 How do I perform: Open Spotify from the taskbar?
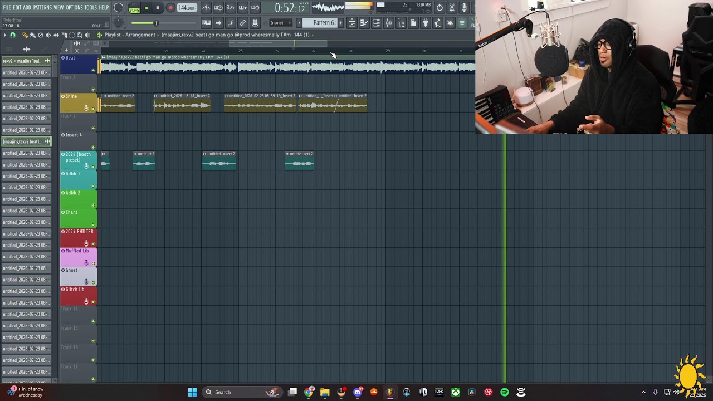pyautogui.click(x=505, y=392)
